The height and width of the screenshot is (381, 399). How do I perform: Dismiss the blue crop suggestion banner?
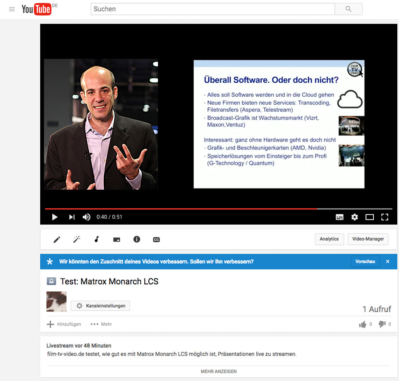[387, 261]
